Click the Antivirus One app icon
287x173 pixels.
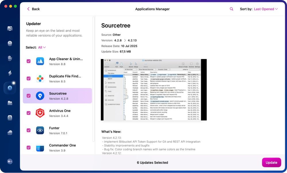click(40, 113)
